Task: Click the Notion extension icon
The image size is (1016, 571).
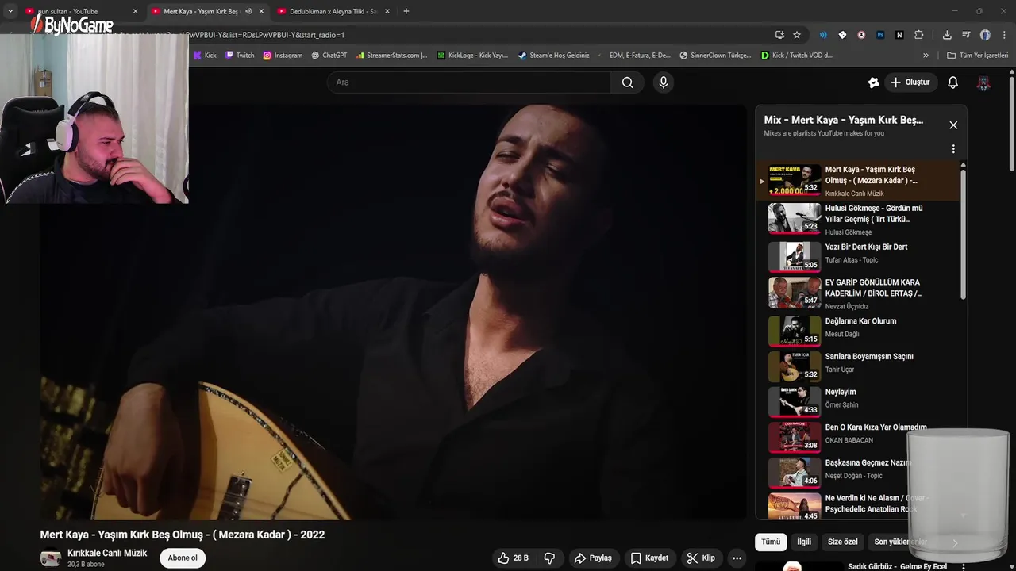Action: coord(899,35)
